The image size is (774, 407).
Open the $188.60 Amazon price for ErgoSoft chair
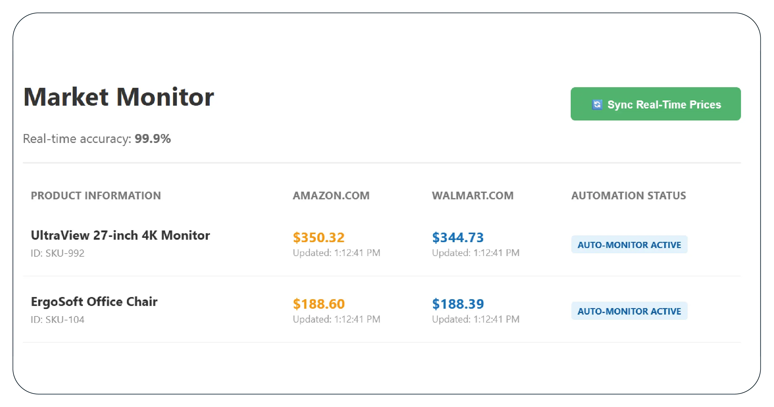pyautogui.click(x=318, y=303)
